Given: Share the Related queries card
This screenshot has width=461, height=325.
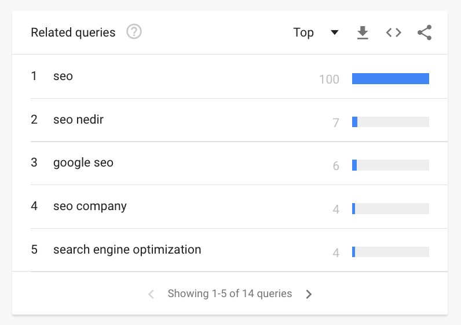Looking at the screenshot, I should (x=425, y=32).
